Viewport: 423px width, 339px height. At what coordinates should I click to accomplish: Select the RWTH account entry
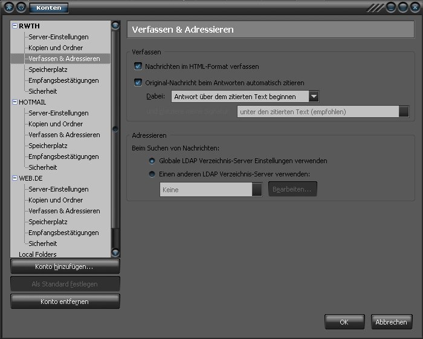click(29, 26)
